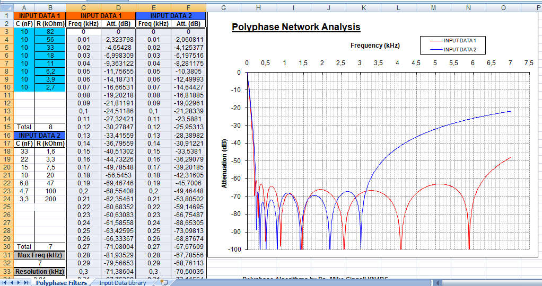542x286 pixels.
Task: Jump to the first sheet with navigation arrow
Action: pos(4,282)
